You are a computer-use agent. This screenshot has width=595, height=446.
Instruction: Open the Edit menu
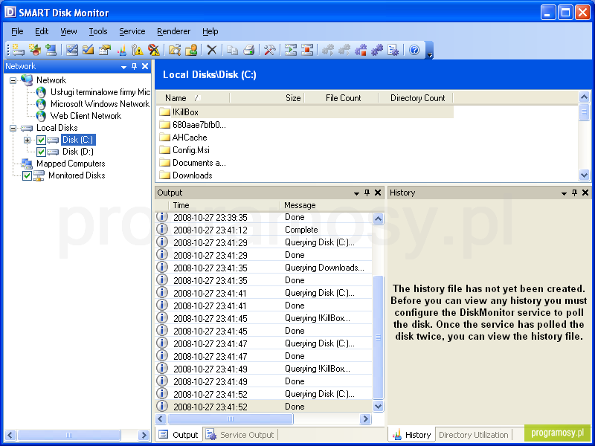(42, 31)
